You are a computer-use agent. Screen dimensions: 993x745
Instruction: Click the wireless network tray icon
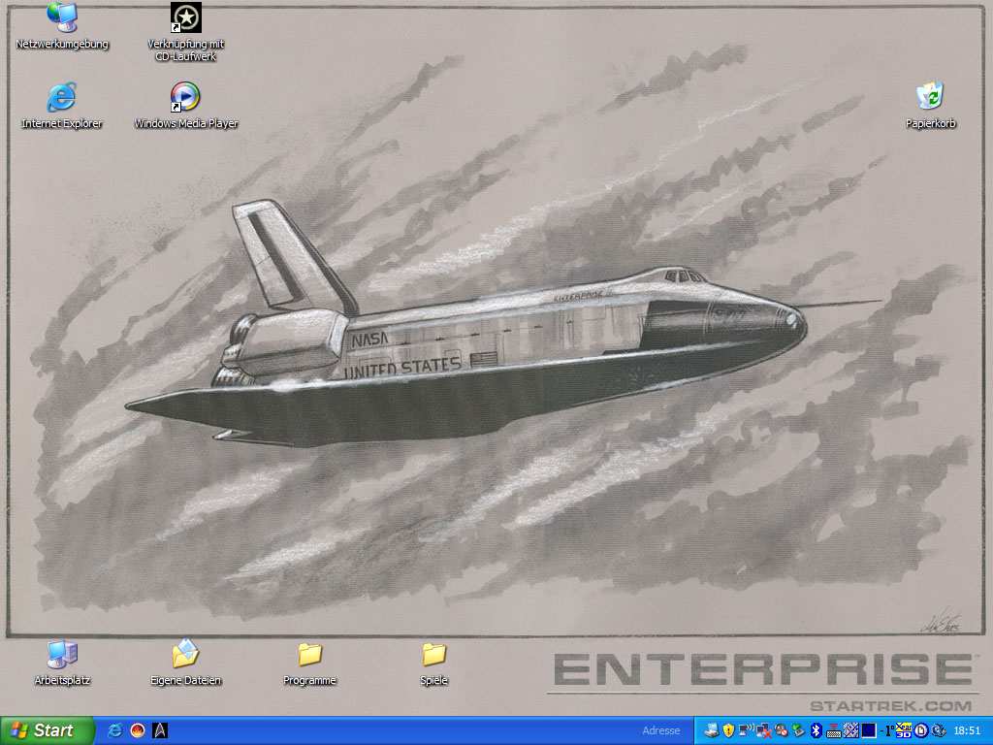click(x=746, y=730)
